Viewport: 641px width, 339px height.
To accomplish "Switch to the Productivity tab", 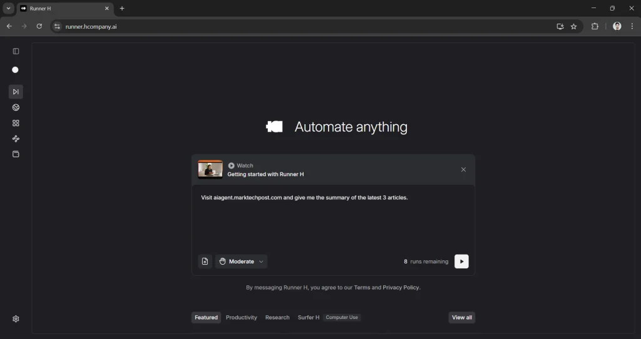I will click(241, 317).
